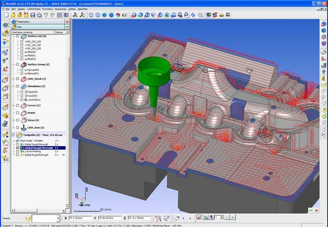Switch to the Cam panel
The height and width of the screenshot is (227, 328).
click(38, 27)
